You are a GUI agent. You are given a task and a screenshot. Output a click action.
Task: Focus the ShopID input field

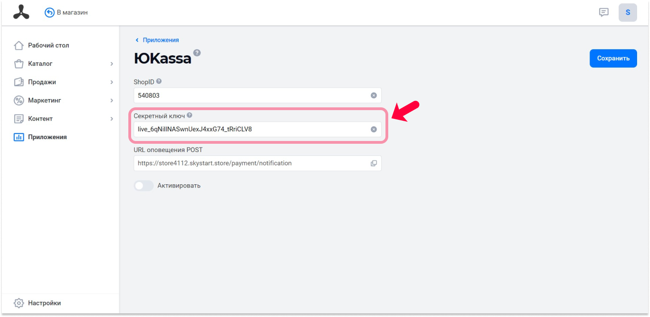[x=258, y=95]
